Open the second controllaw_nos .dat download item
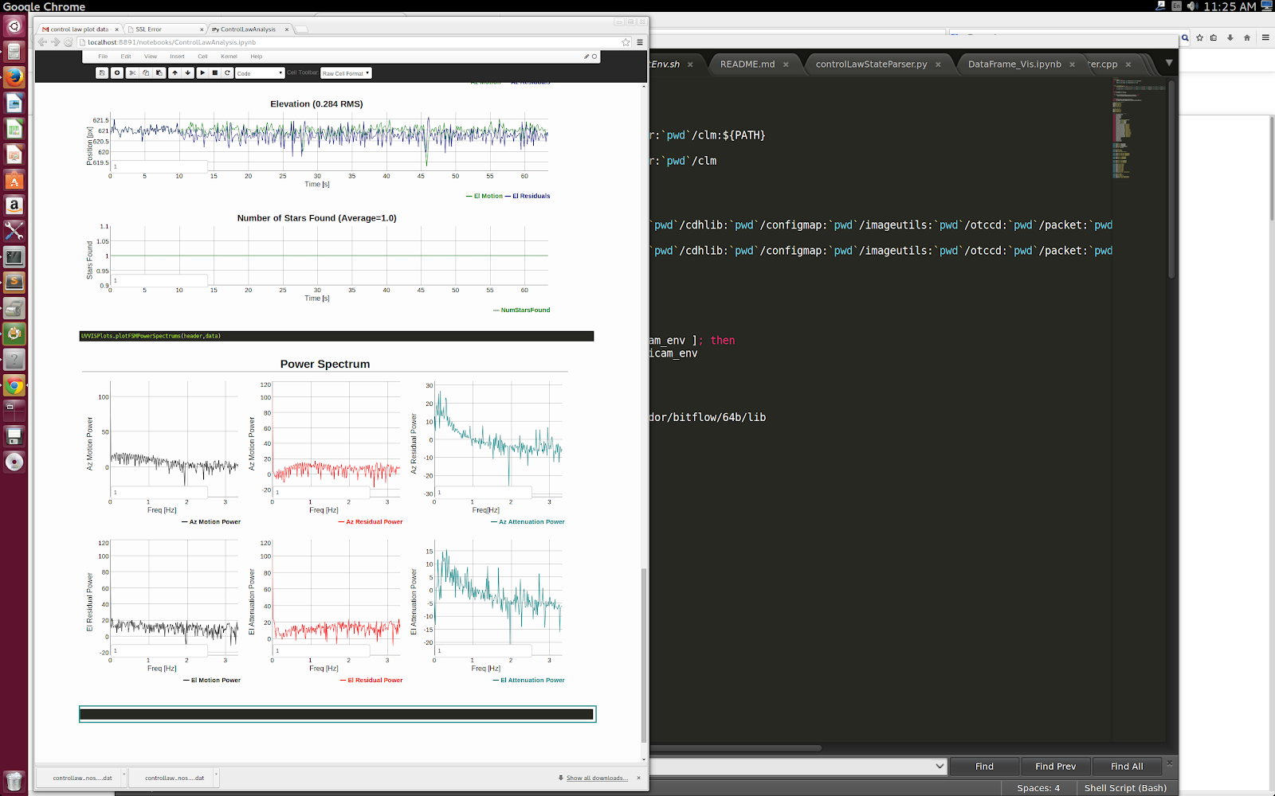 pos(175,778)
